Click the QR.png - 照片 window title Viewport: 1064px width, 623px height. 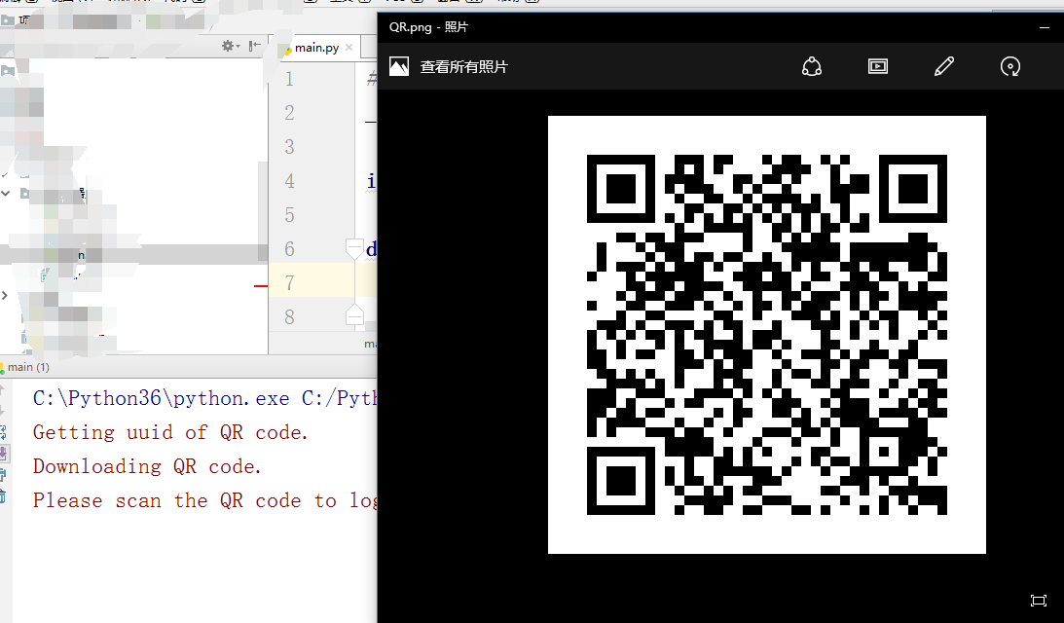428,27
